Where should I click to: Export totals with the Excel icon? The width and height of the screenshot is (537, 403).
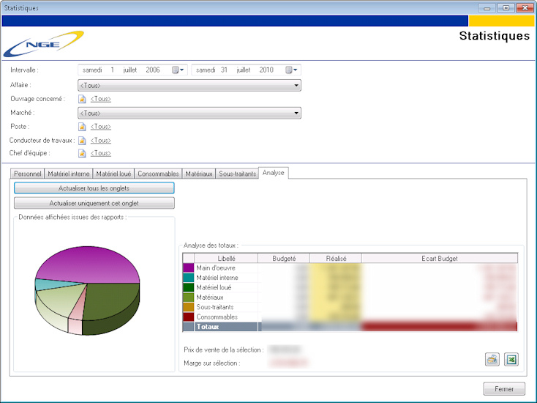tap(512, 359)
